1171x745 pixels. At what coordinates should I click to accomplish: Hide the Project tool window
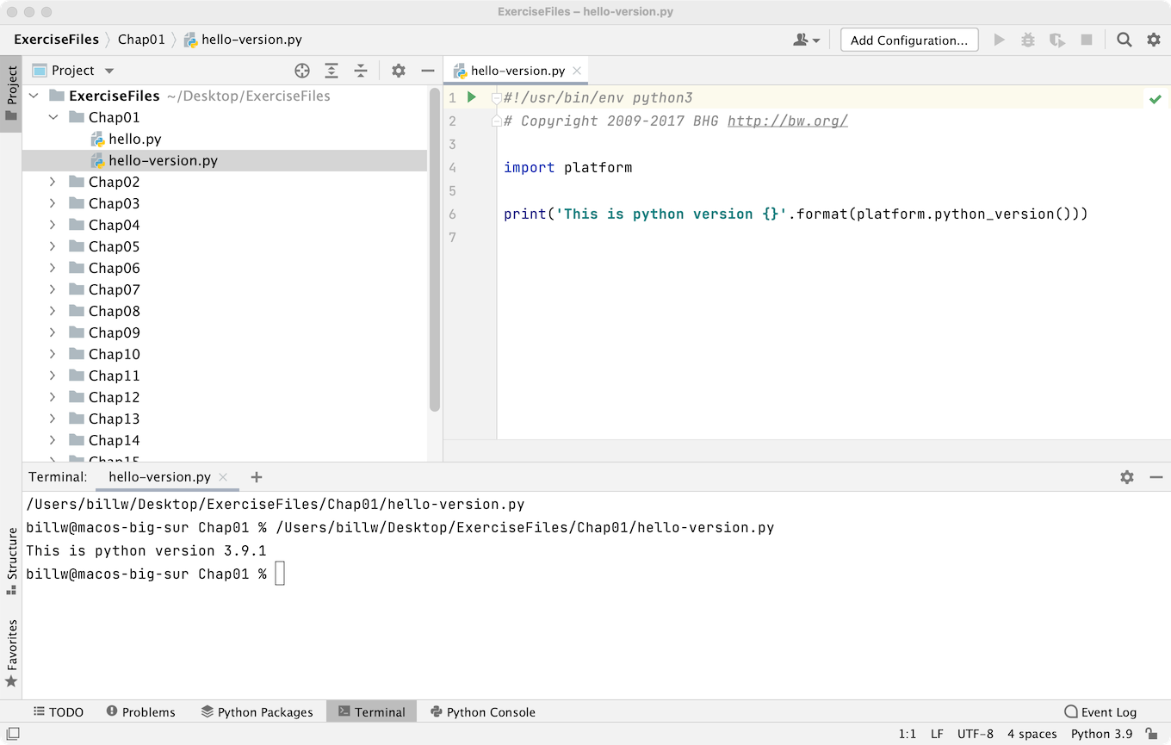[x=428, y=71]
